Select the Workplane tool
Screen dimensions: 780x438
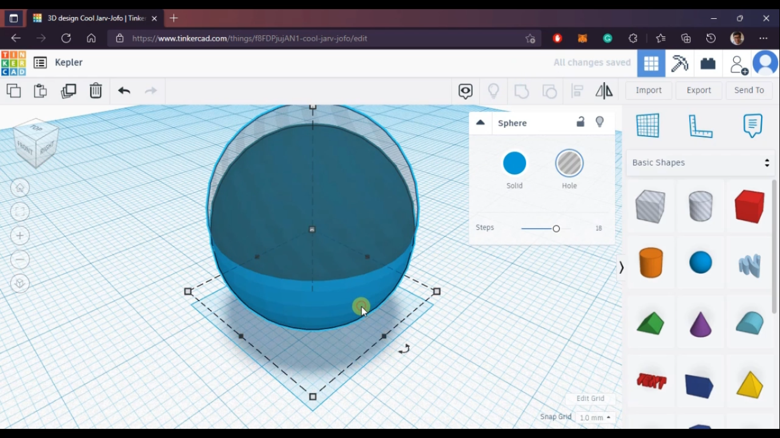(648, 125)
